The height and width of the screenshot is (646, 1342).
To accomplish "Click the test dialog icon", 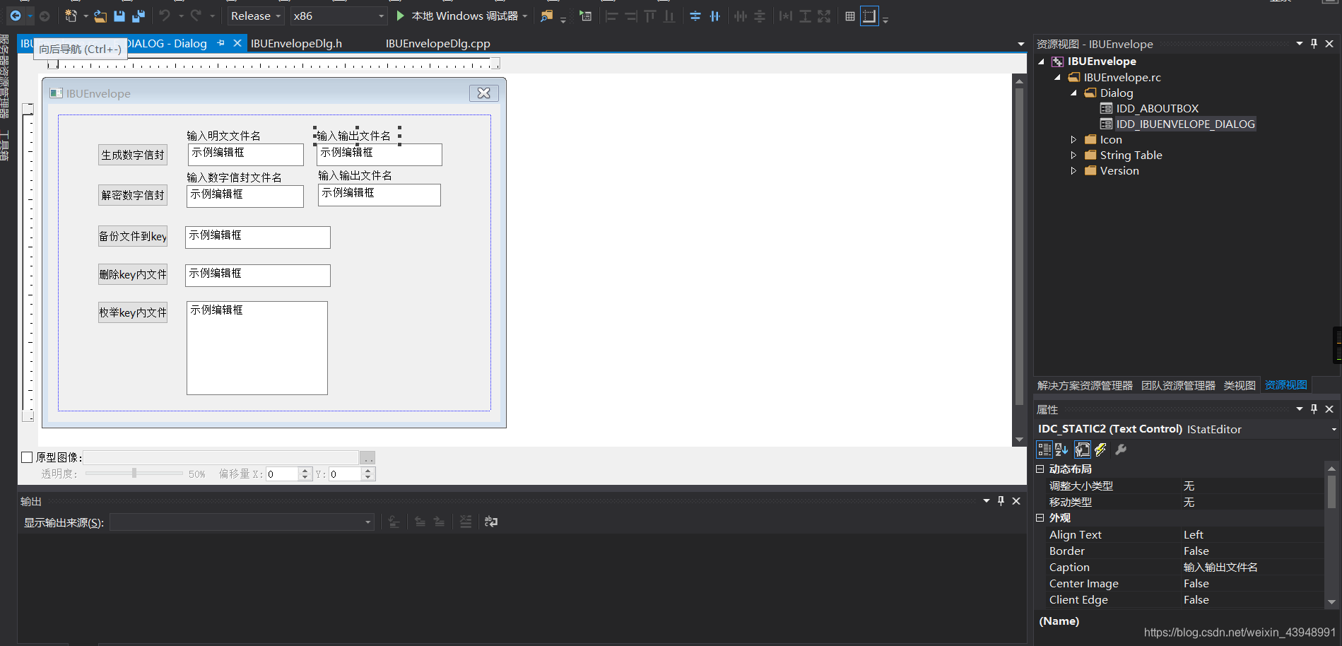I will (585, 16).
